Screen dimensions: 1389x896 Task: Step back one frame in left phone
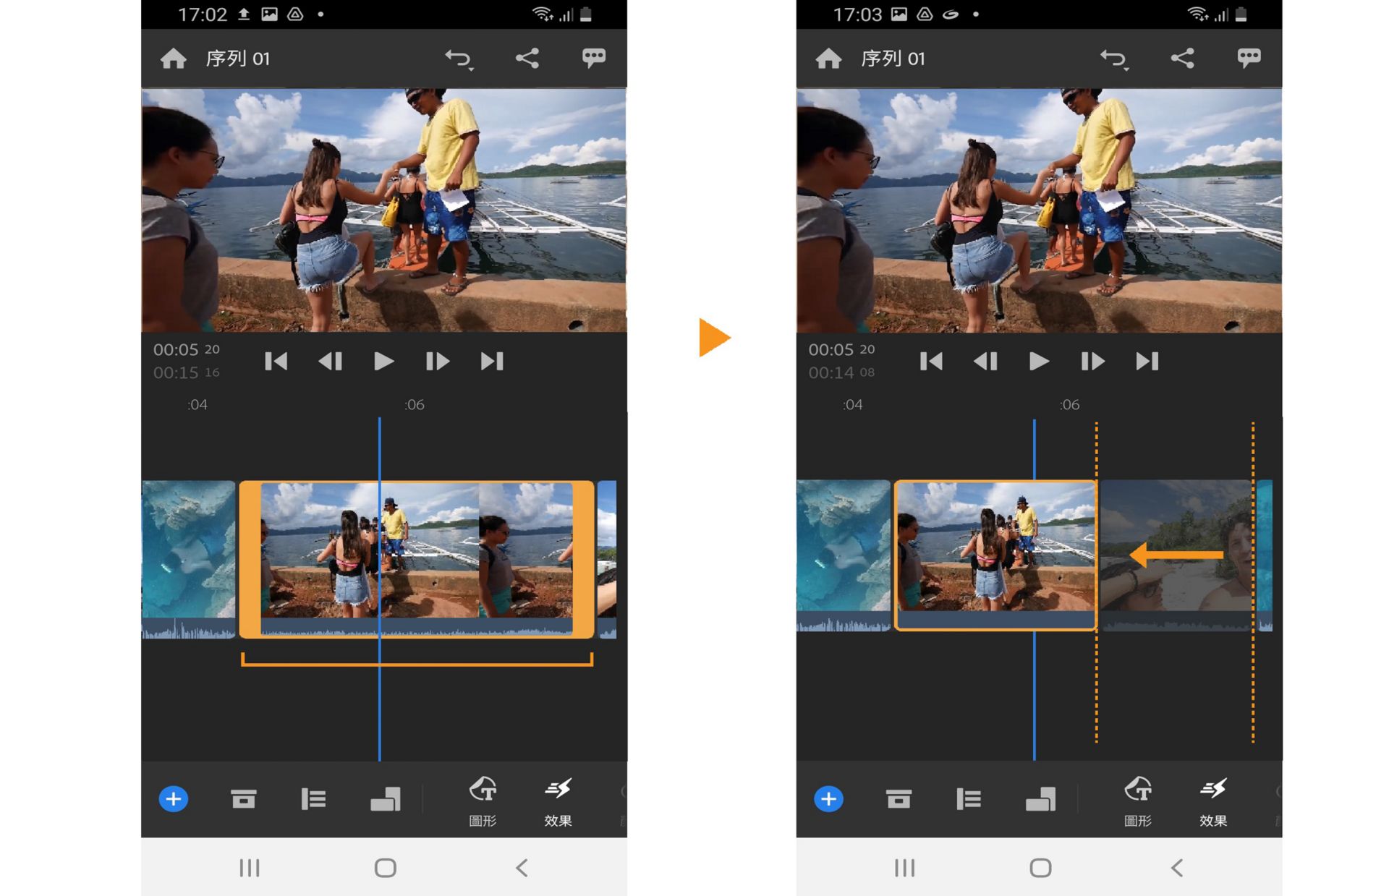coord(330,361)
